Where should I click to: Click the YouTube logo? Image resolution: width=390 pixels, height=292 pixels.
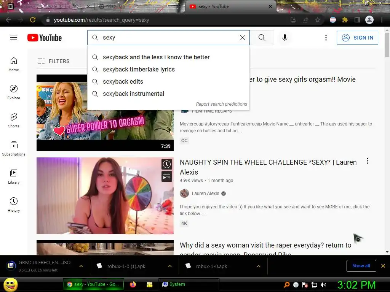pos(45,38)
